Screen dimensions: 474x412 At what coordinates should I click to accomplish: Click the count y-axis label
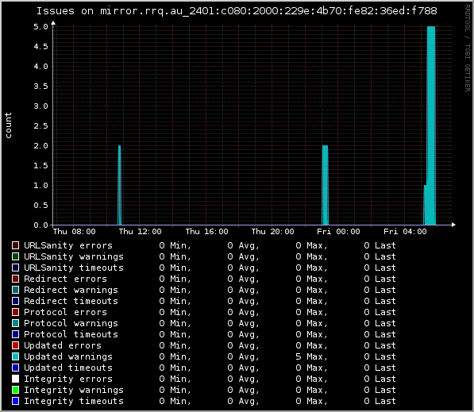(x=8, y=125)
